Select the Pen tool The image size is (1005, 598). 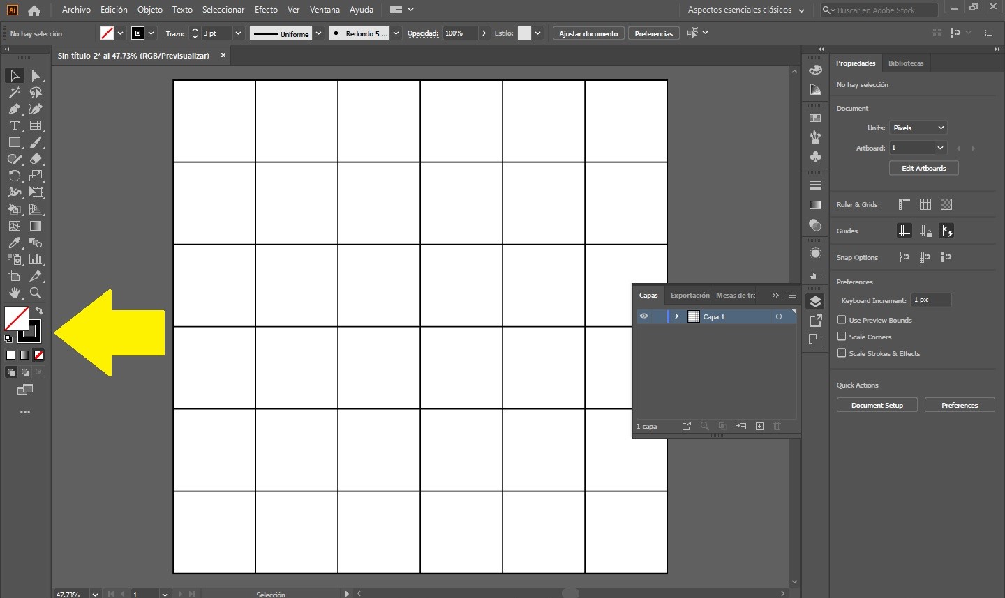coord(14,109)
